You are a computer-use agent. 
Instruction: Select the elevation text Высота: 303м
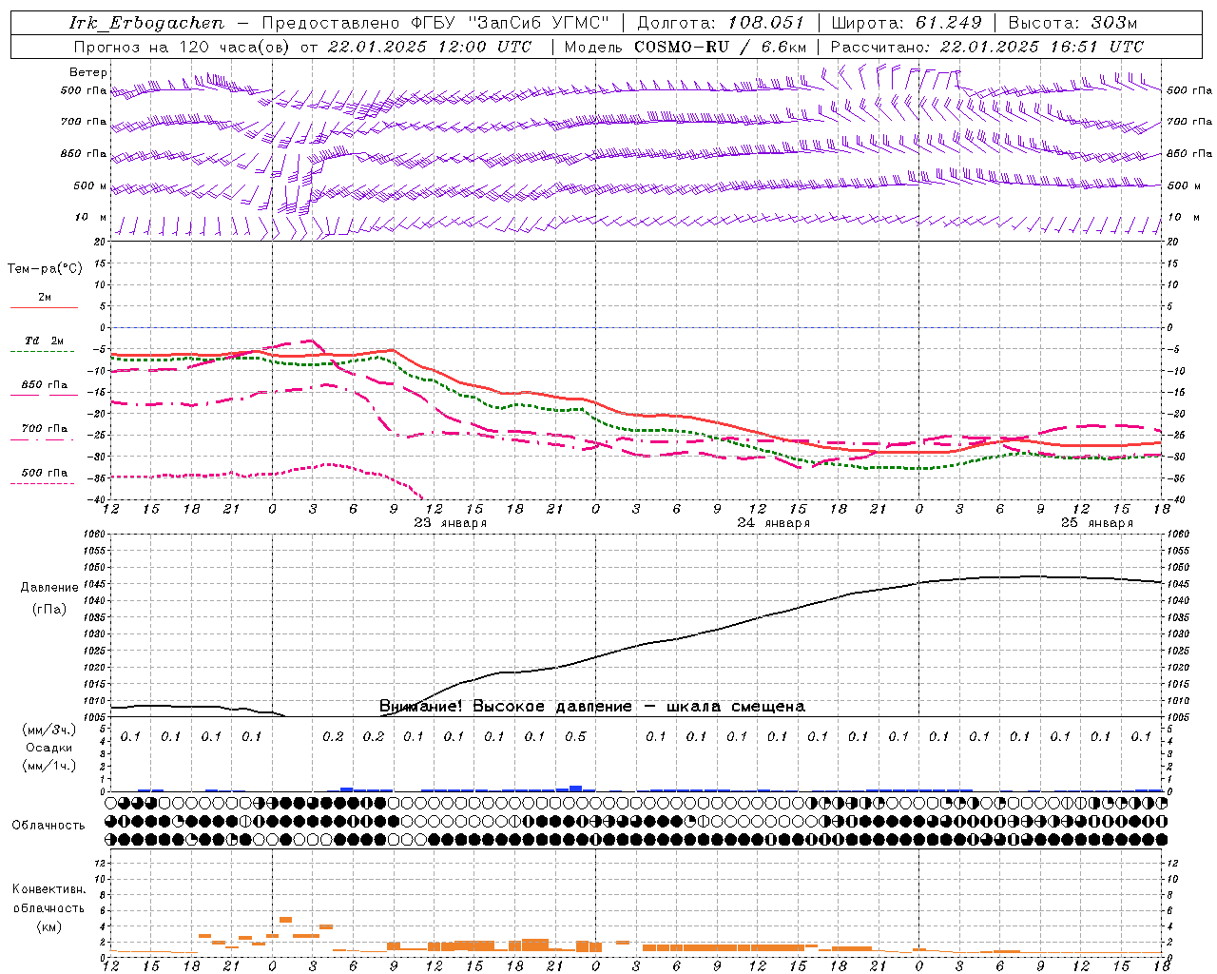[1072, 23]
